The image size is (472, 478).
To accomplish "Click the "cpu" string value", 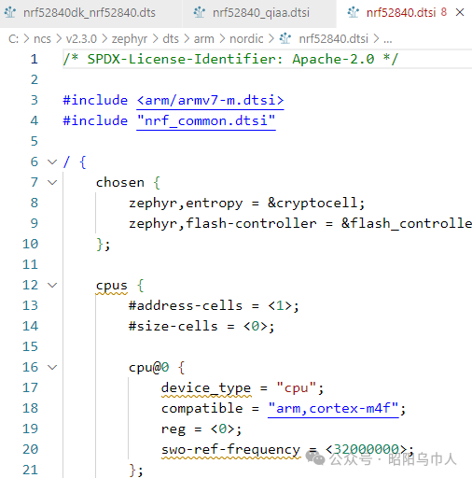I will (297, 388).
